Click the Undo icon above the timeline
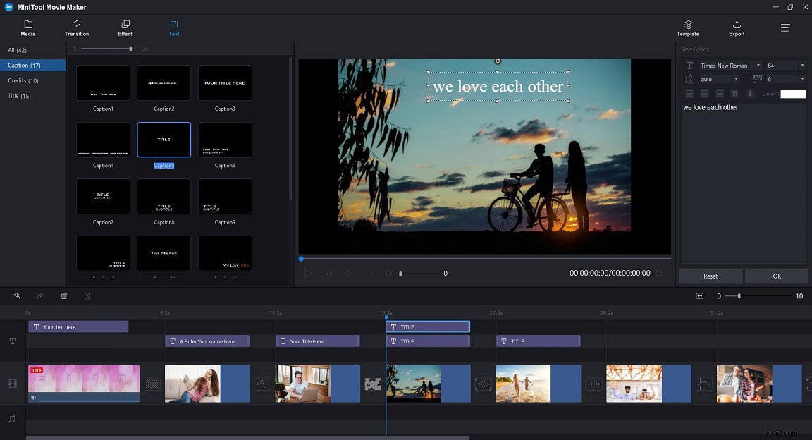This screenshot has height=440, width=812. 17,295
